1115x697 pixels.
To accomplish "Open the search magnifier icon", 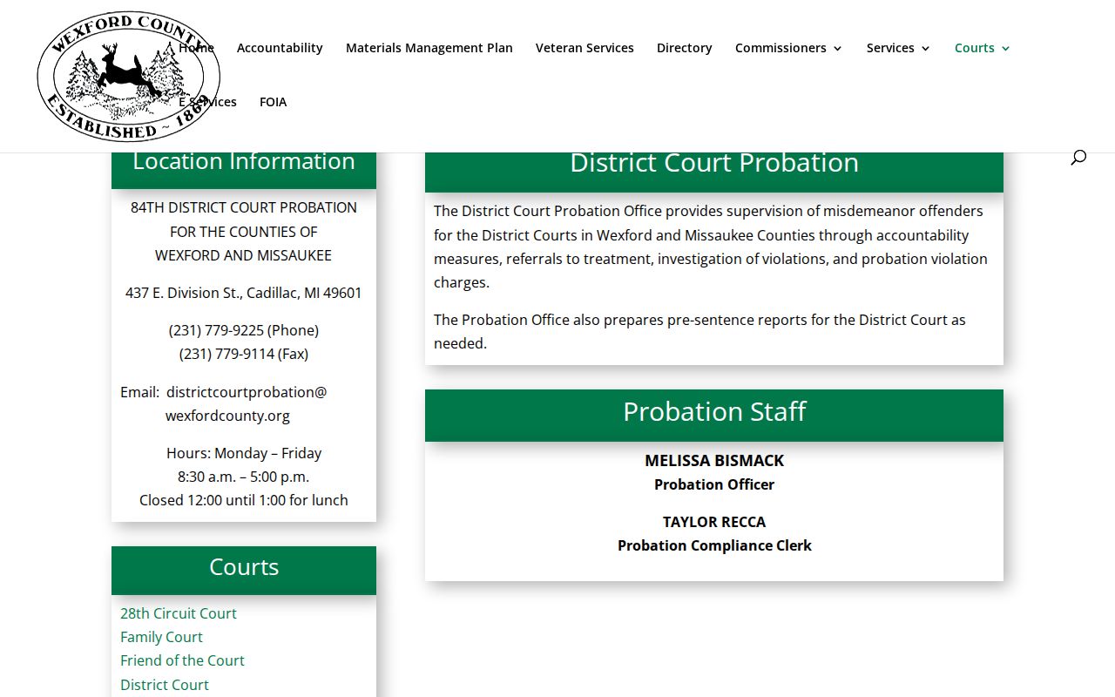I will click(x=1078, y=157).
